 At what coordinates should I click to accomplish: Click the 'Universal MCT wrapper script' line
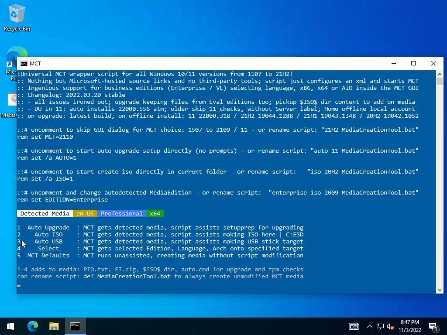(x=155, y=74)
